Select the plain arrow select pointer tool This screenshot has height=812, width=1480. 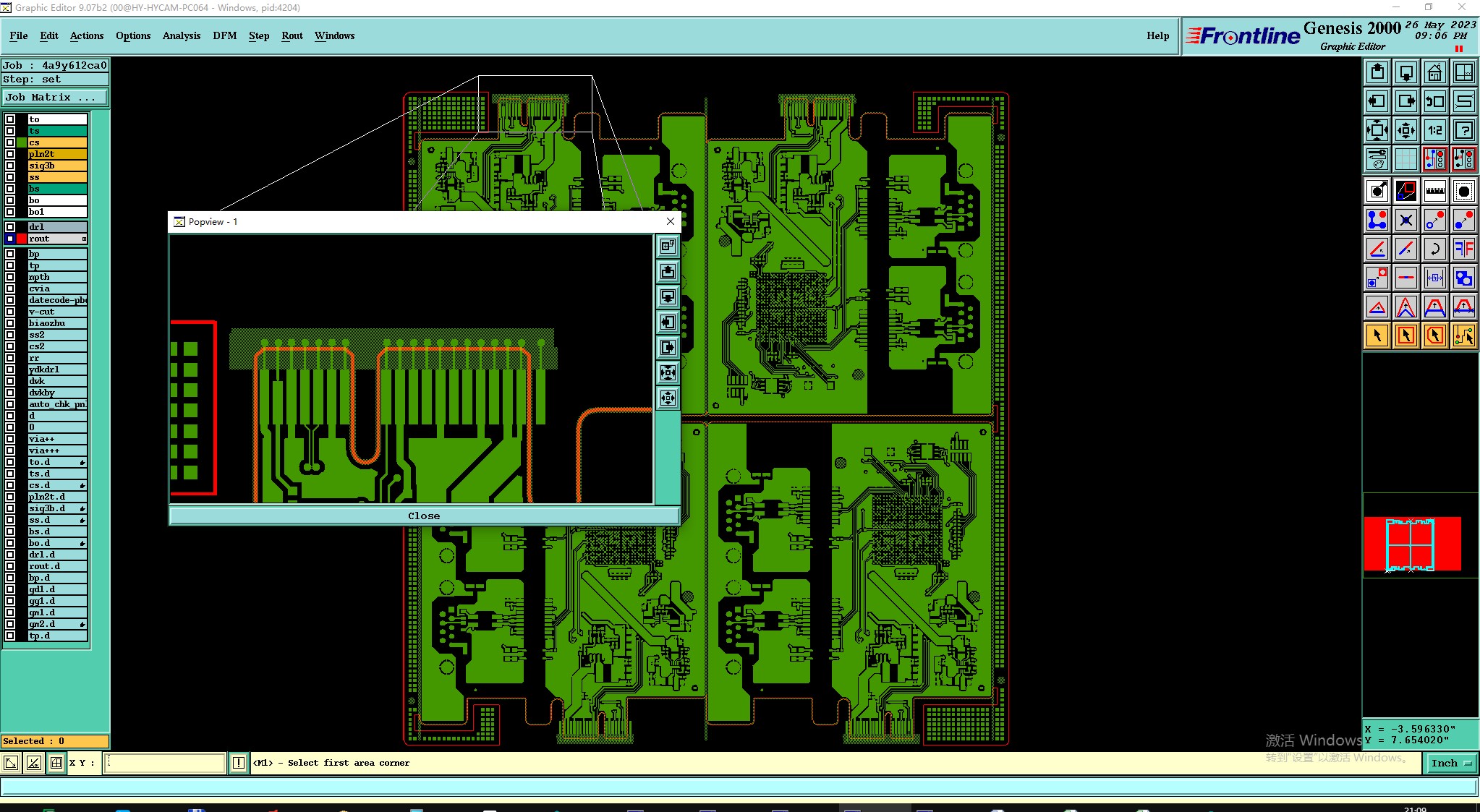point(1377,336)
